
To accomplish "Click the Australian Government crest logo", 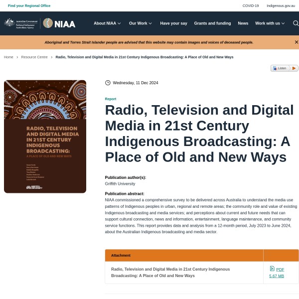I will (x=21, y=23).
